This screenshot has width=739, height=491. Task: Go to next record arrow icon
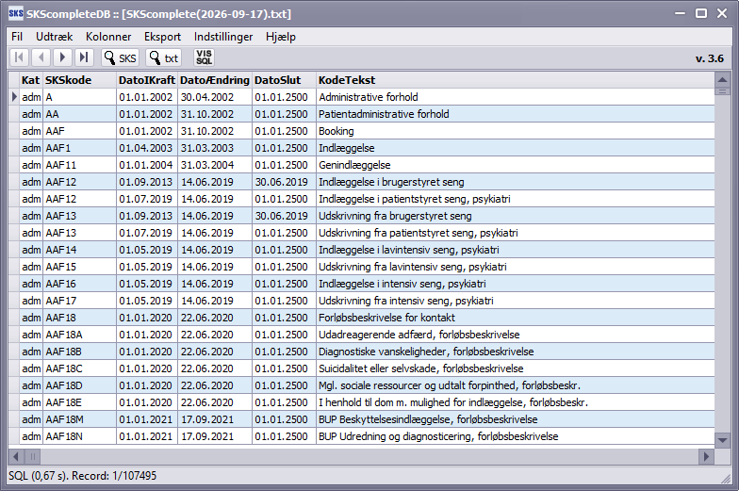click(62, 57)
